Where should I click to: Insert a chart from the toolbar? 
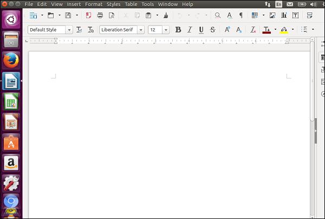[x=284, y=16]
